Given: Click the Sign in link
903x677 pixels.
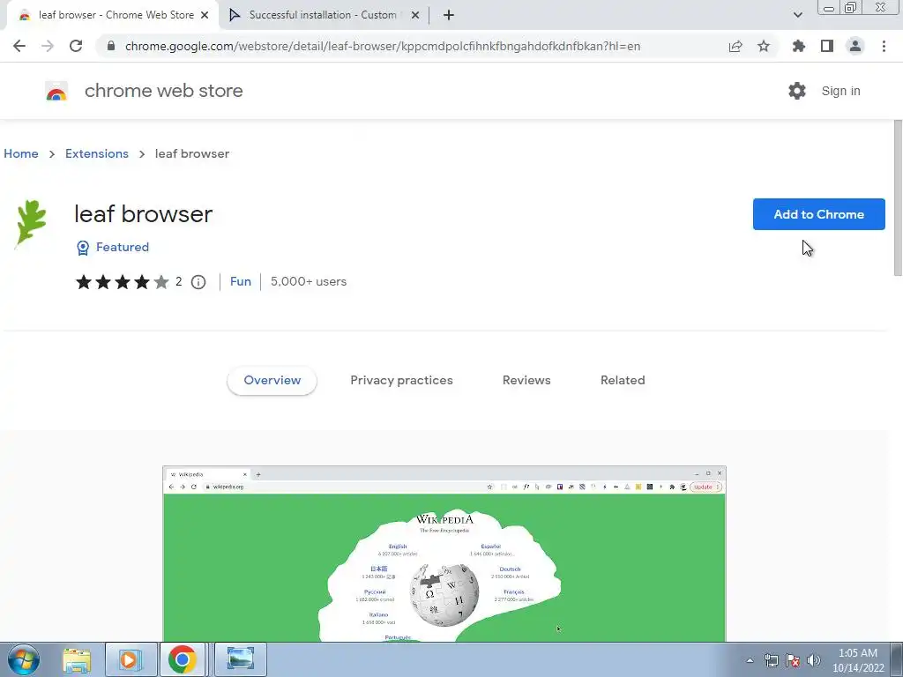Looking at the screenshot, I should click(840, 91).
